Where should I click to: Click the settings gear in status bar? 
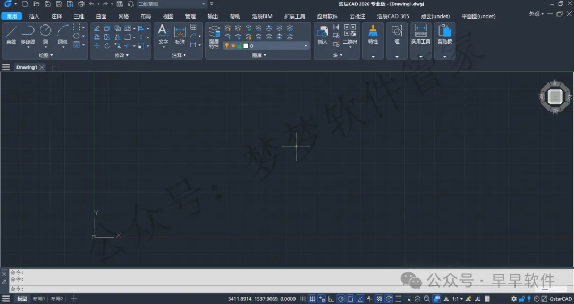pyautogui.click(x=514, y=299)
